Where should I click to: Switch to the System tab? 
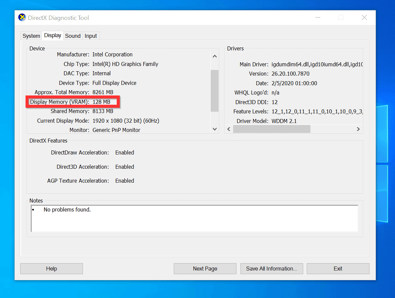tap(31, 36)
